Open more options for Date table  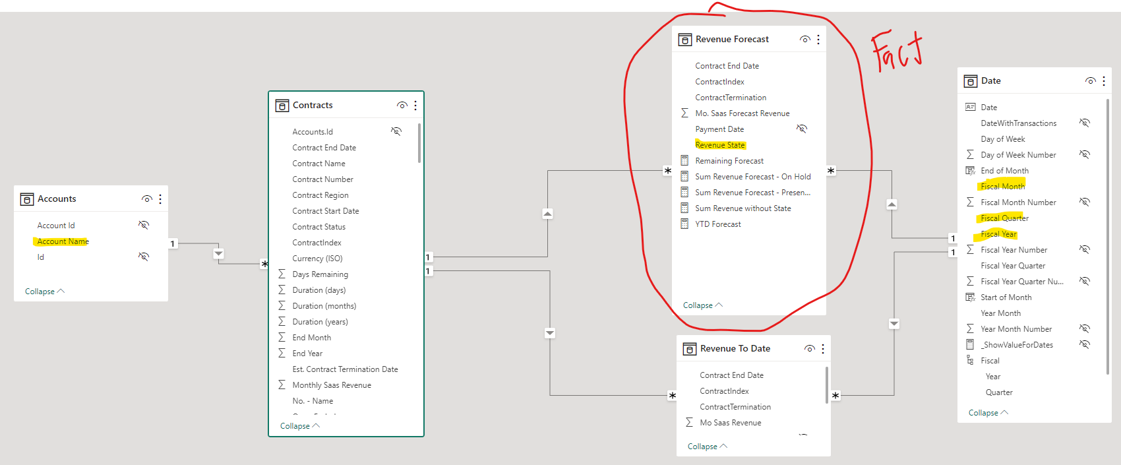[x=1104, y=80]
